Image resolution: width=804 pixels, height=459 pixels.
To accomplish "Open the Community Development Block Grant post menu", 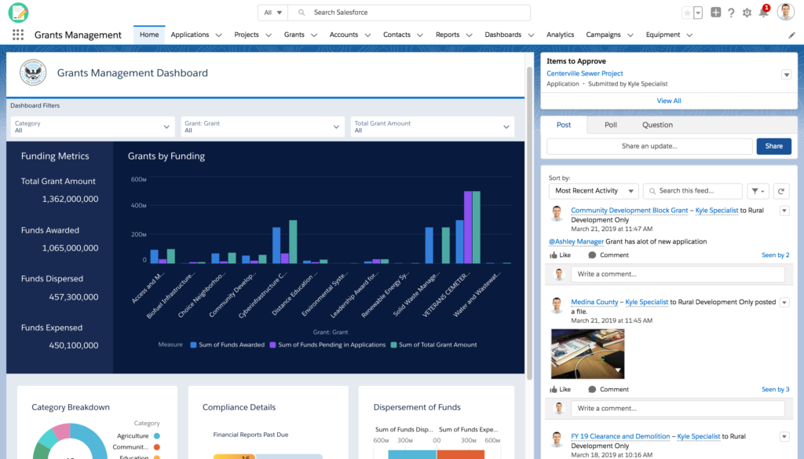I will 784,211.
